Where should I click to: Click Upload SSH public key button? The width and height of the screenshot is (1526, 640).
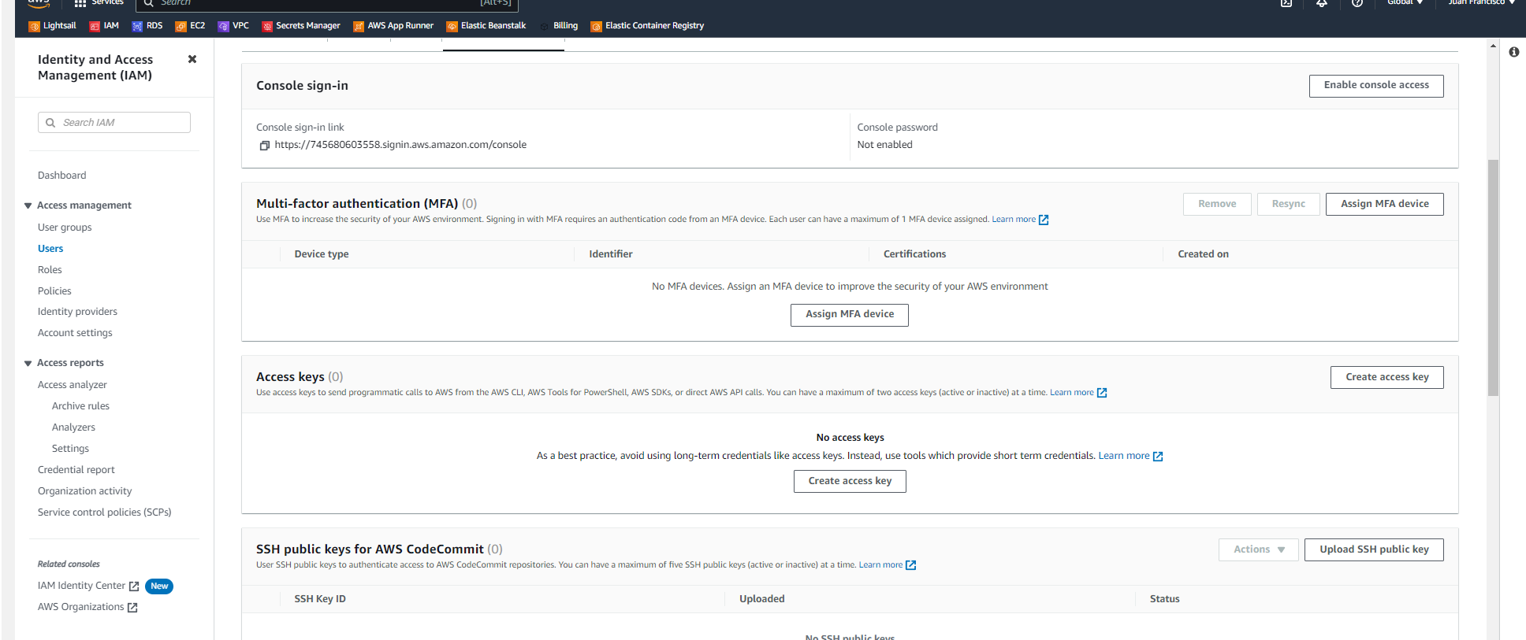1374,549
